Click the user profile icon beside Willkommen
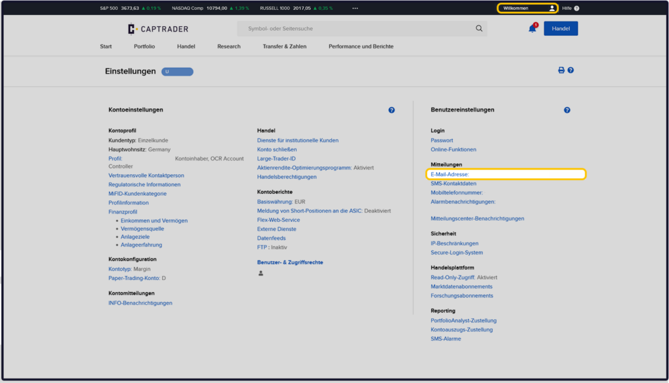The width and height of the screenshot is (669, 383). pyautogui.click(x=551, y=8)
